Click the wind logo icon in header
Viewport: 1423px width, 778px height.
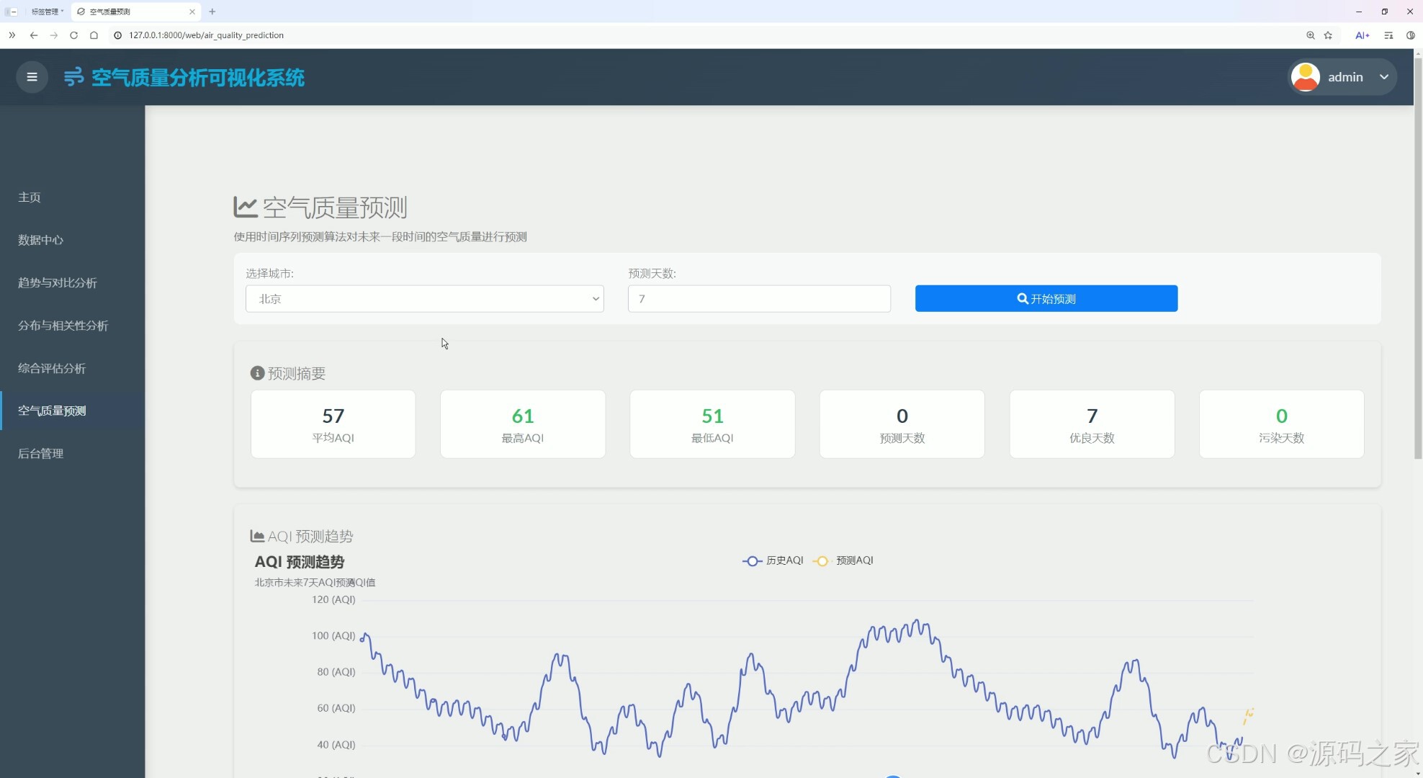point(73,77)
